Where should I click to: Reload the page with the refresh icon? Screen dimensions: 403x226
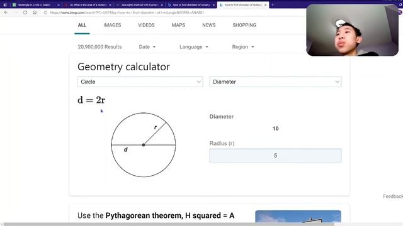coord(25,13)
